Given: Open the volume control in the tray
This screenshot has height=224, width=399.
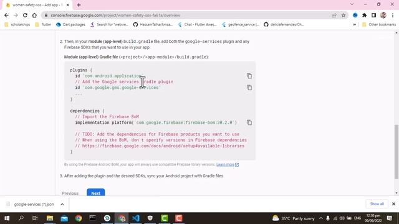Looking at the screenshot, I should click(x=342, y=218).
